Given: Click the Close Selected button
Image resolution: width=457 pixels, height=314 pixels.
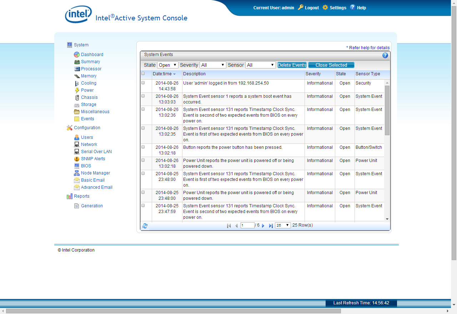Looking at the screenshot, I should pos(331,65).
